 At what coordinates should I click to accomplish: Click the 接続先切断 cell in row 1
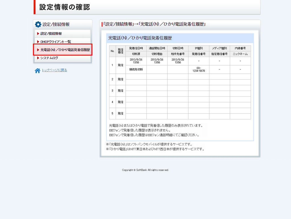tap(136, 69)
